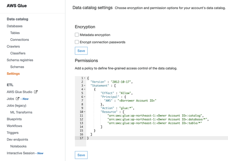The image size is (228, 161).
Task: Open Databases in the sidebar
Action: (14, 26)
